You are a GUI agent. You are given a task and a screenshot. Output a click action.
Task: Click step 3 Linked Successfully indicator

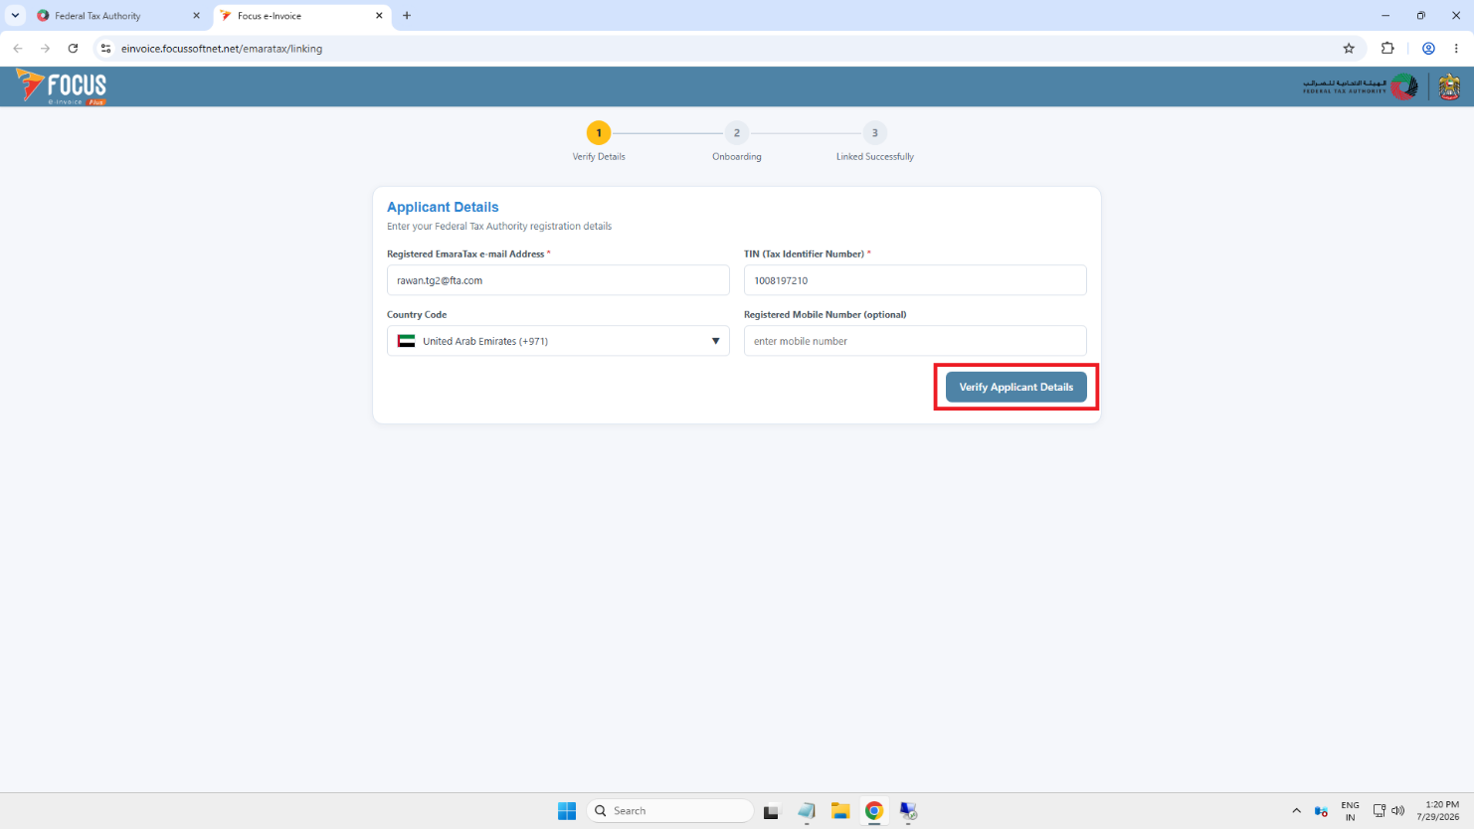tap(875, 133)
